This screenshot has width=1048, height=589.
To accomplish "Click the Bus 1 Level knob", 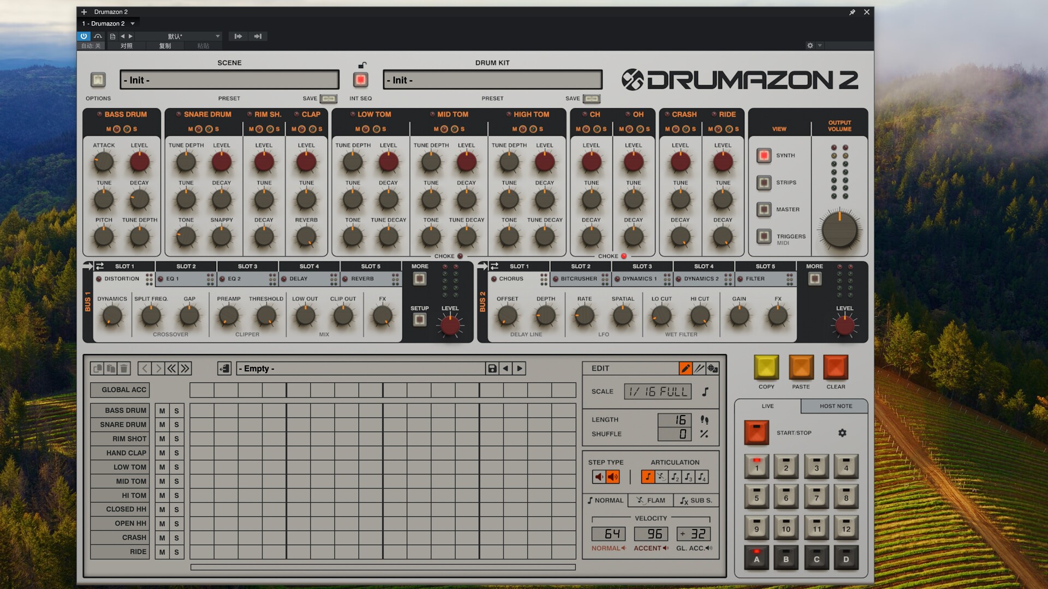I will [450, 326].
